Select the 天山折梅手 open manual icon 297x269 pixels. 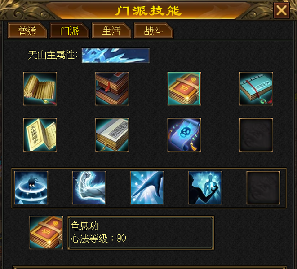pos(40,135)
